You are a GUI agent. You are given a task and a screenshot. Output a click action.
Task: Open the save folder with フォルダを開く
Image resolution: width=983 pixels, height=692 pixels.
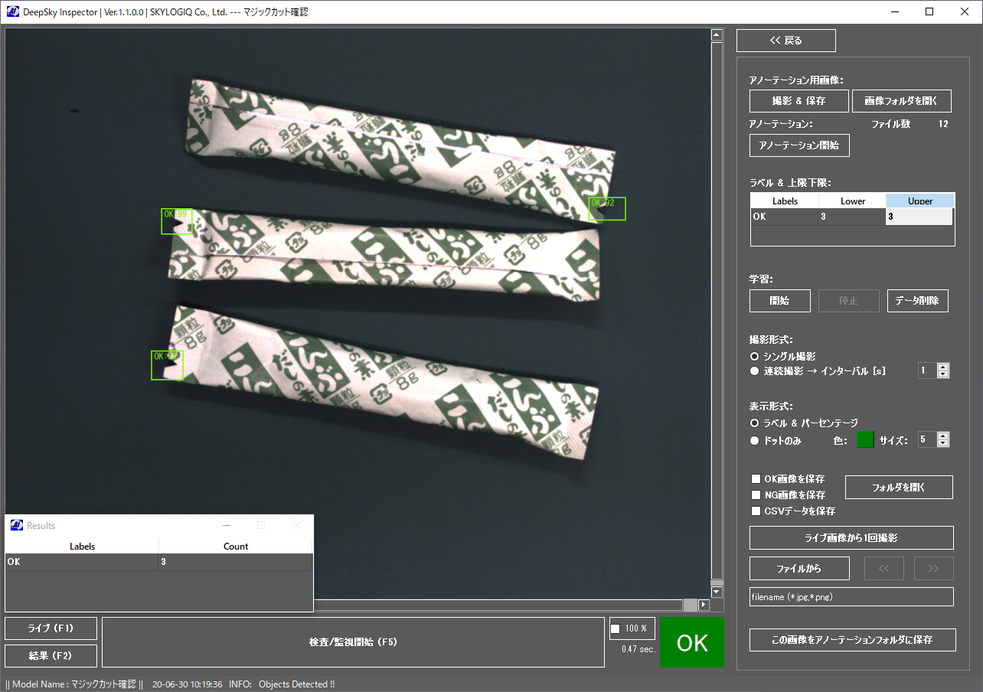tap(899, 487)
